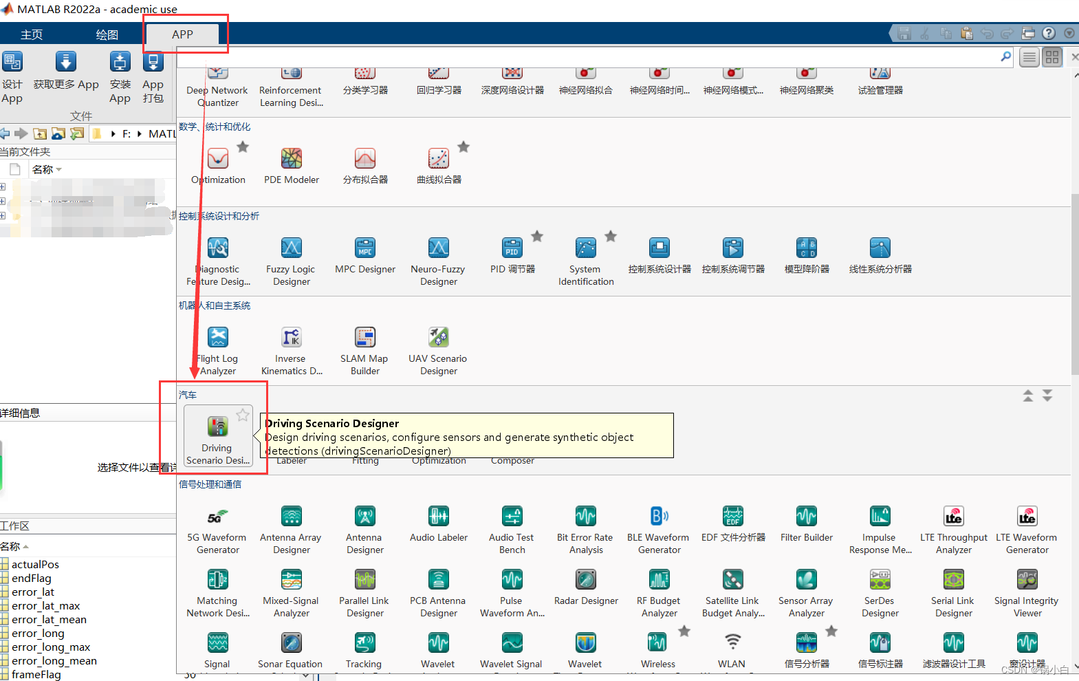Open 名称 column dropdown in current folder
1079x681 pixels.
tap(59, 169)
